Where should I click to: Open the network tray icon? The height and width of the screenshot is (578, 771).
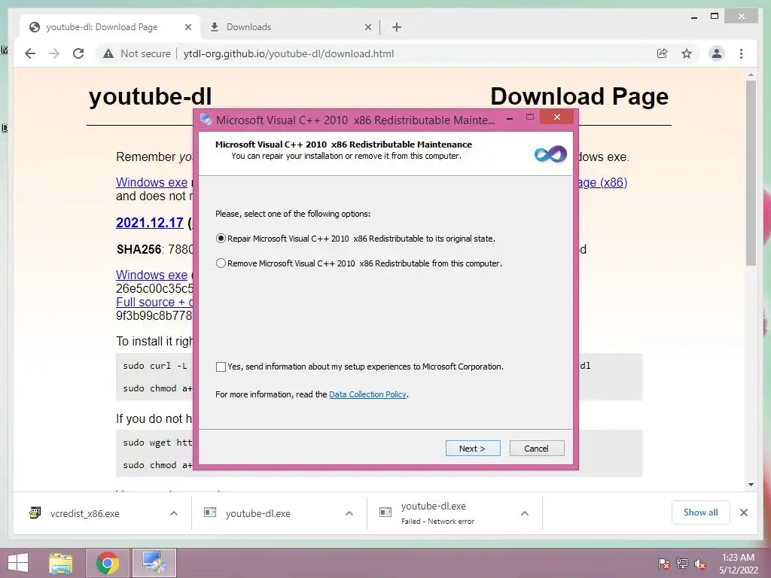click(x=682, y=563)
